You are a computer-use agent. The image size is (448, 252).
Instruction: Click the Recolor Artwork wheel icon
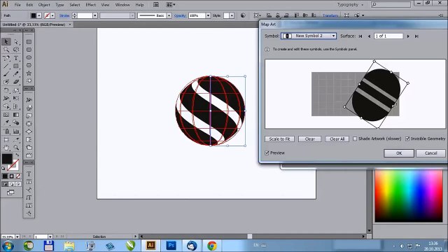[x=243, y=15]
